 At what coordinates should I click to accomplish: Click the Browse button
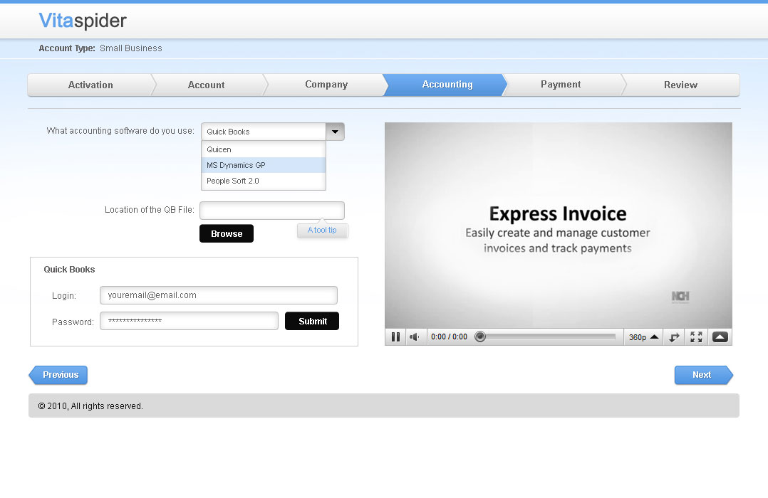(x=227, y=234)
